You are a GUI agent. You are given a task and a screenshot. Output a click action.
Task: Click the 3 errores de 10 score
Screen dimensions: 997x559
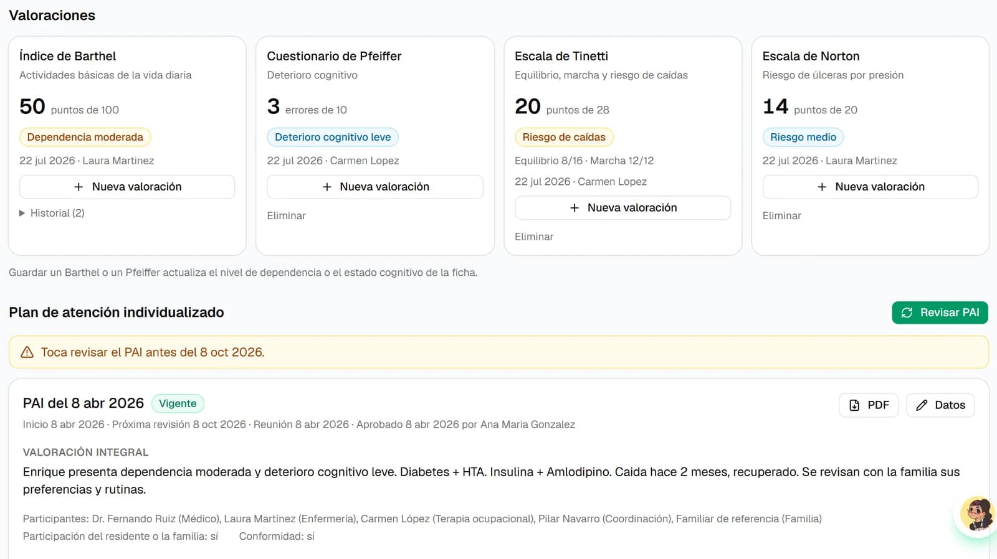[307, 107]
